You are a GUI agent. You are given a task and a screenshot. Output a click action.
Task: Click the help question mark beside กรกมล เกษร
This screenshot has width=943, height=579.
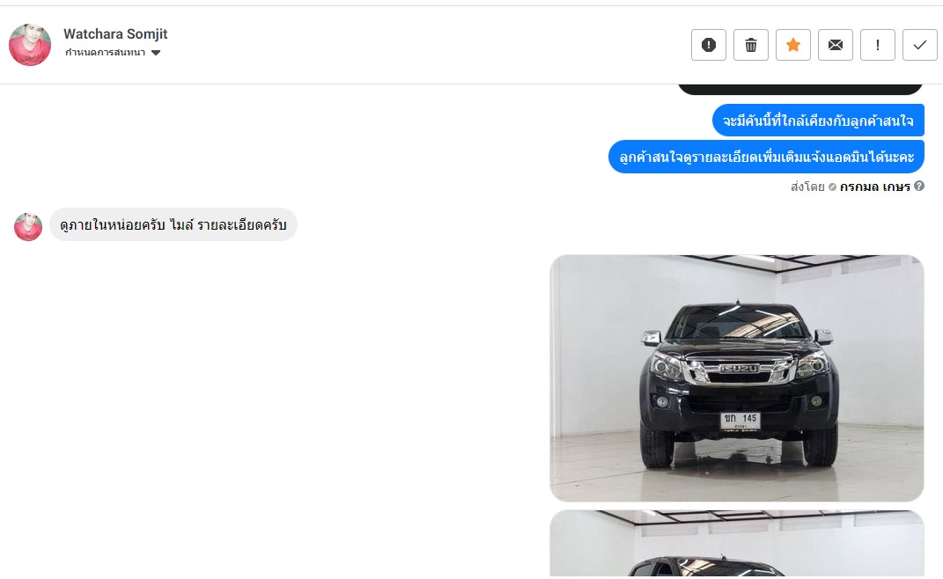pos(919,187)
